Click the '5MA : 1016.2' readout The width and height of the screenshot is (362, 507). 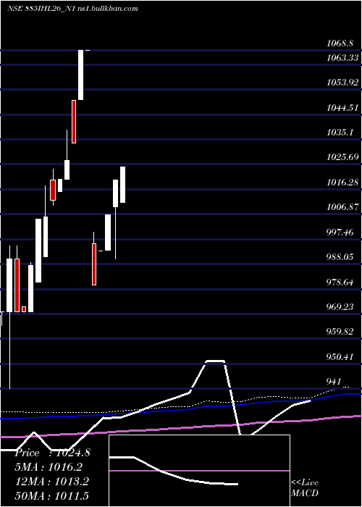pos(49,467)
